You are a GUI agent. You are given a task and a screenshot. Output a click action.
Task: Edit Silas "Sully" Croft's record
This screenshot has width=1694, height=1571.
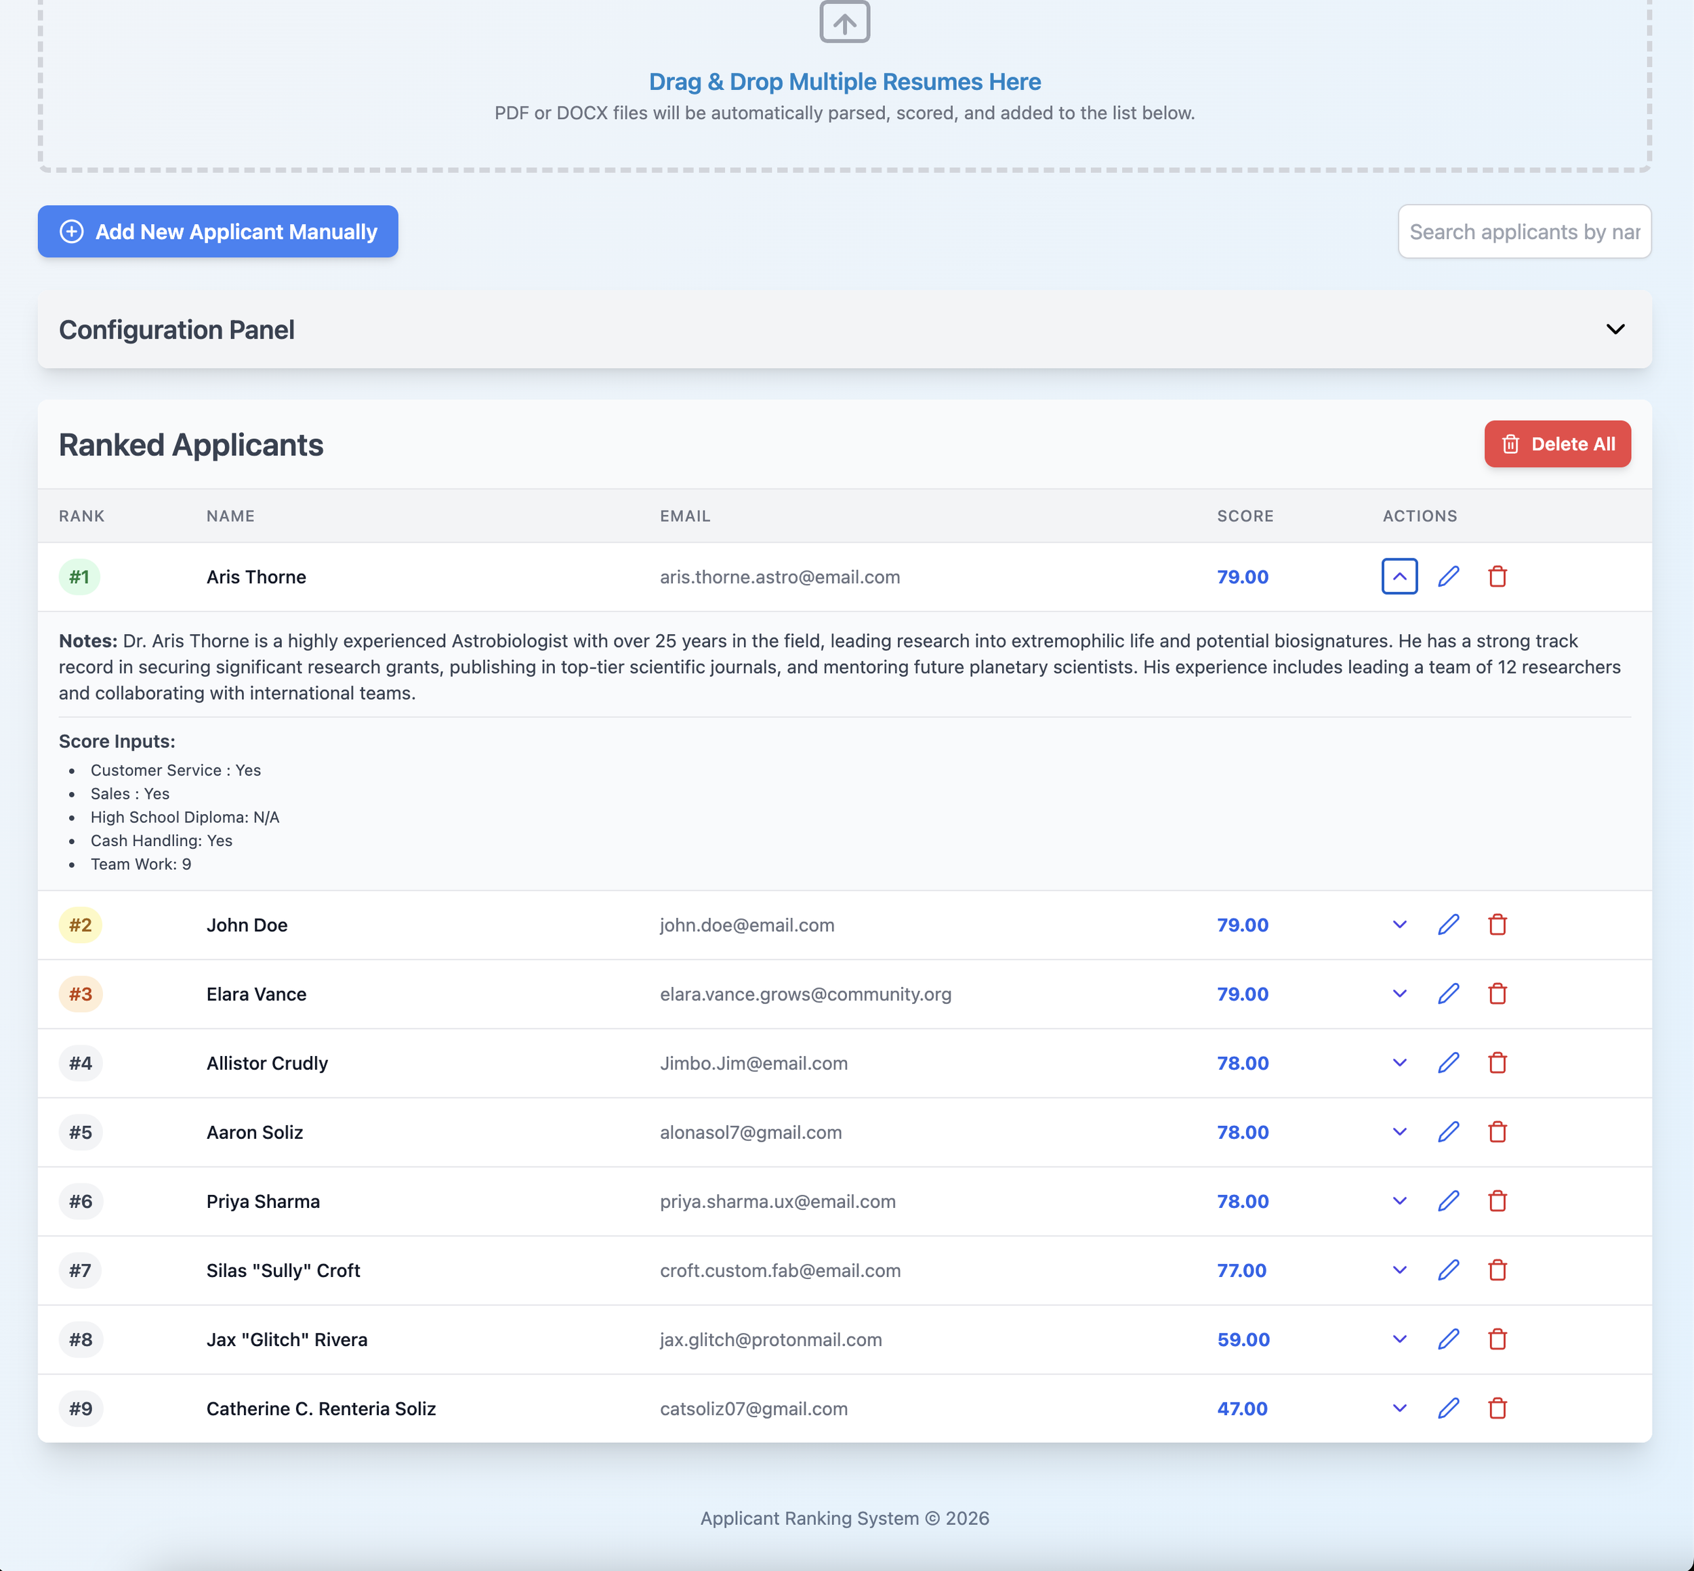[x=1448, y=1270]
